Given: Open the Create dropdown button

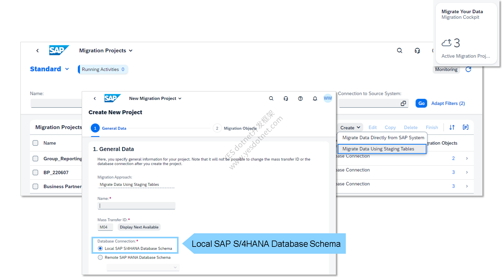Looking at the screenshot, I should [x=350, y=127].
